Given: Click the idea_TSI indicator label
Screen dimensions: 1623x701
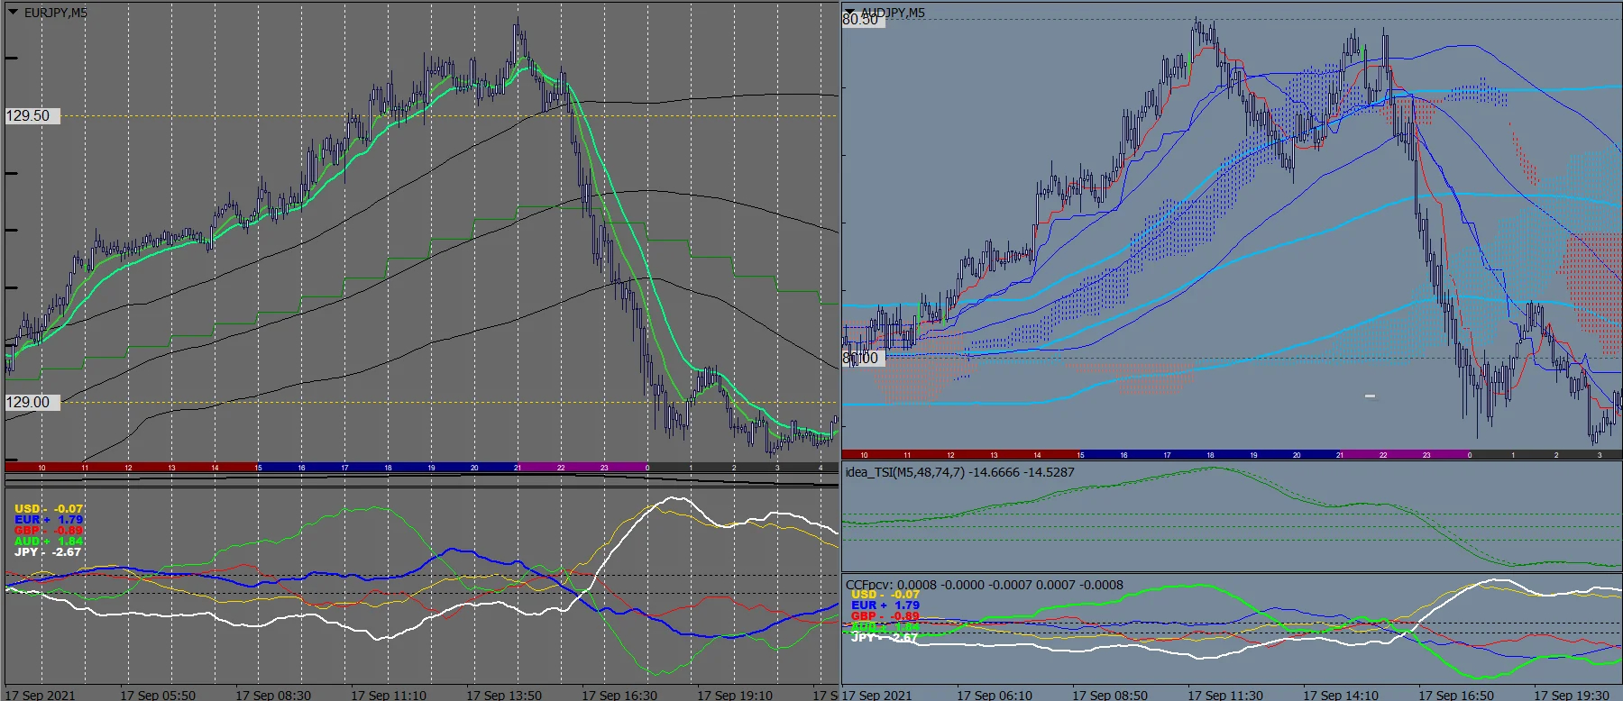Looking at the screenshot, I should point(959,472).
